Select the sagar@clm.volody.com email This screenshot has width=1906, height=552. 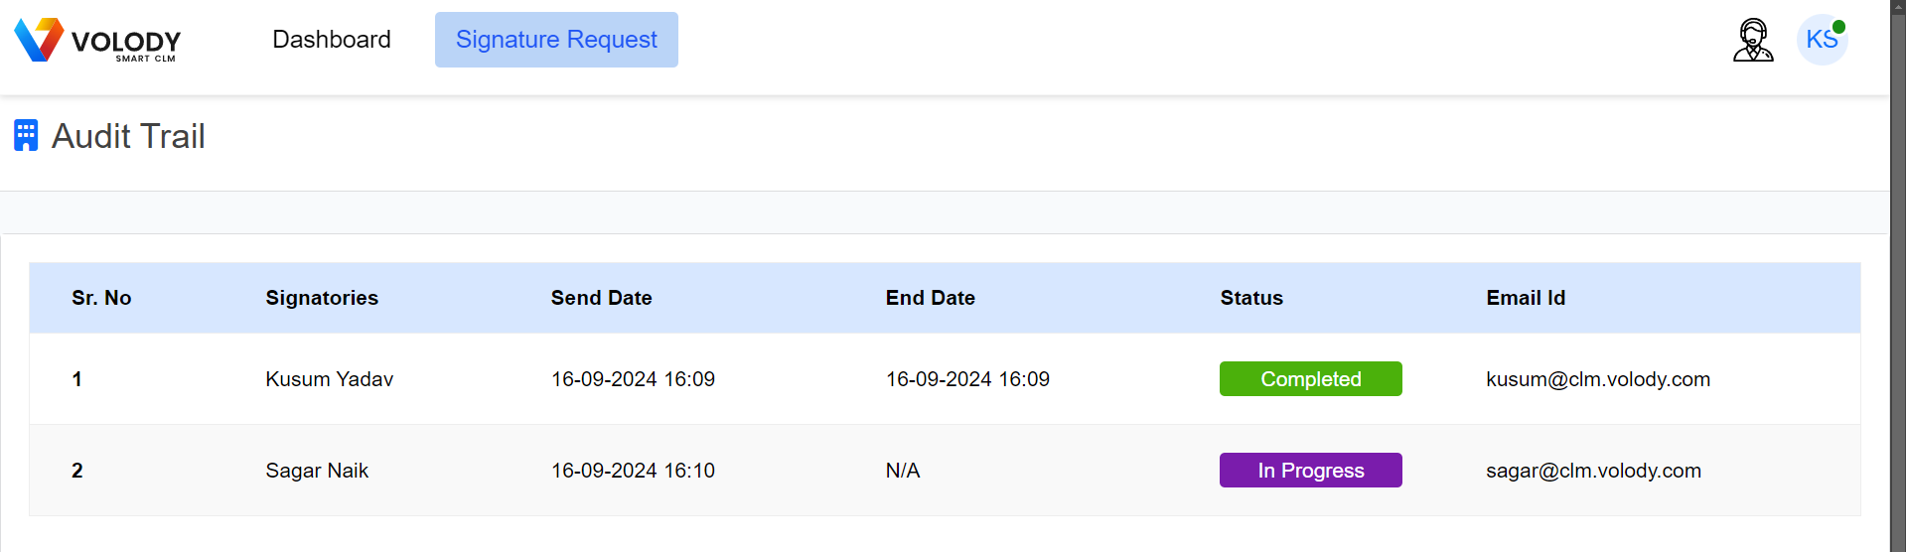[x=1593, y=471]
